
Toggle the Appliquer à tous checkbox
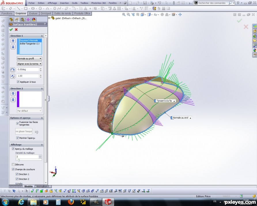(18, 82)
